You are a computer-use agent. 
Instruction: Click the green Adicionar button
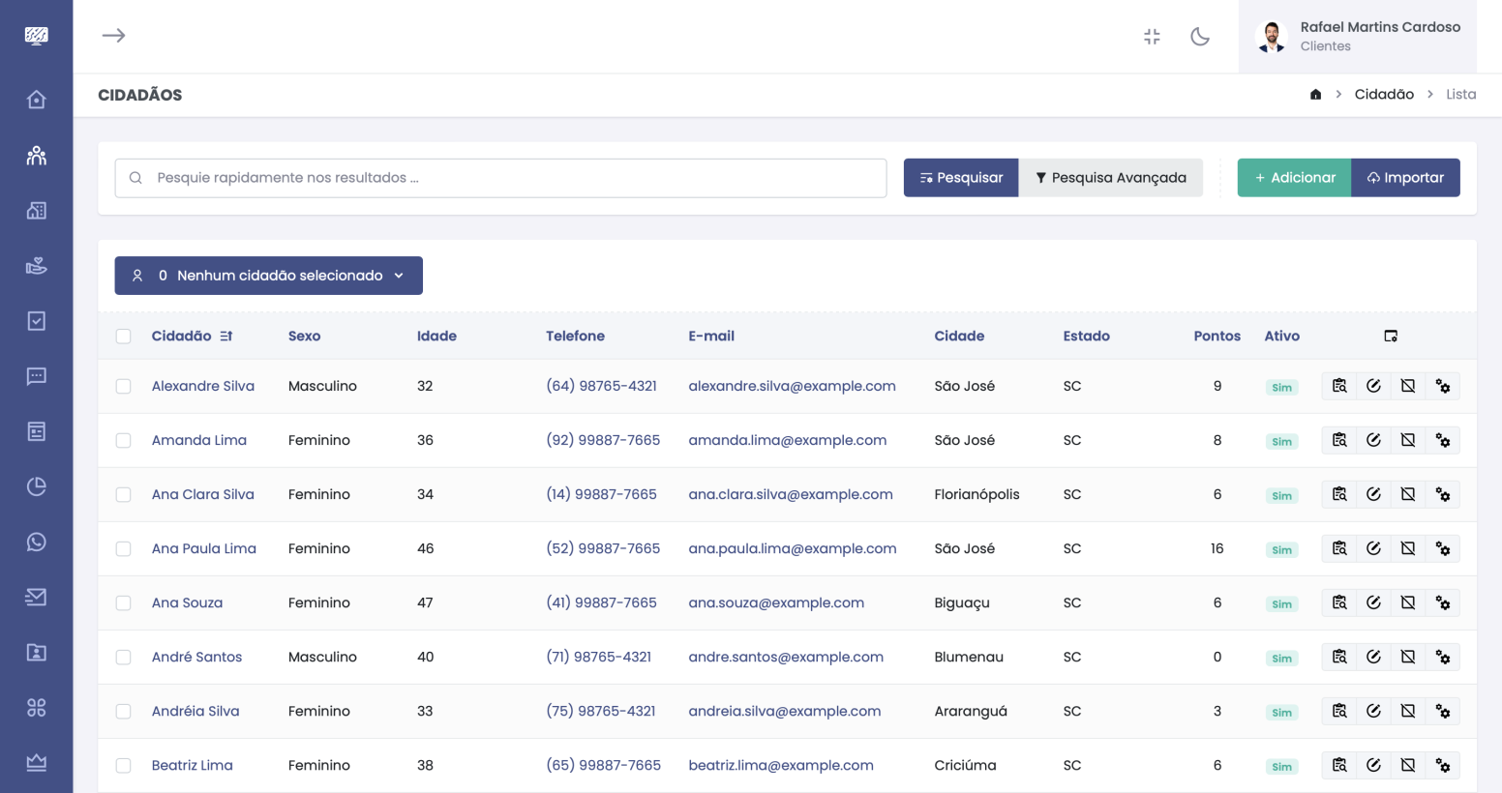tap(1294, 178)
